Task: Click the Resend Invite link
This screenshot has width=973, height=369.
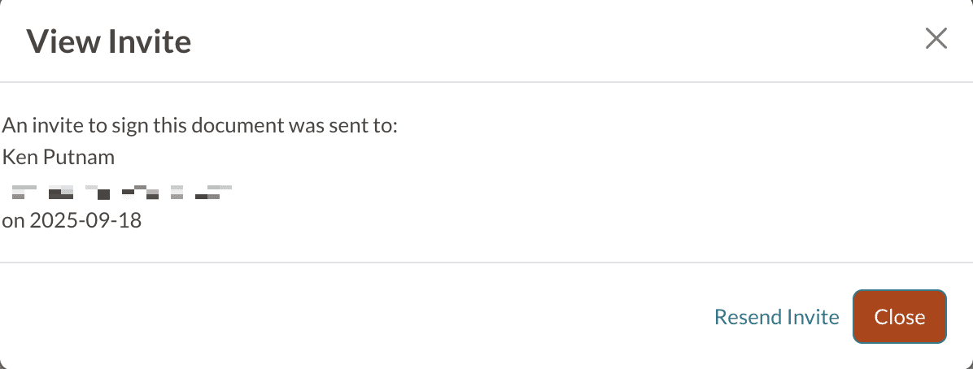Action: pyautogui.click(x=776, y=317)
